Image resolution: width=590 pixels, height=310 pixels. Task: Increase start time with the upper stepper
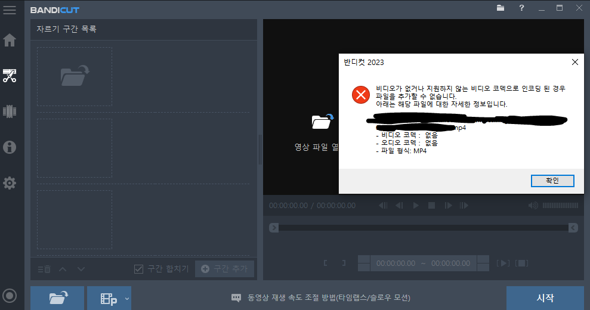click(364, 259)
